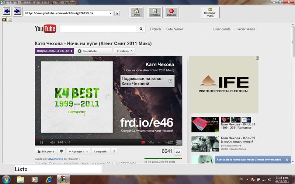Open the YouTube logo home link
Screen dimensions: 295x184
(45, 29)
